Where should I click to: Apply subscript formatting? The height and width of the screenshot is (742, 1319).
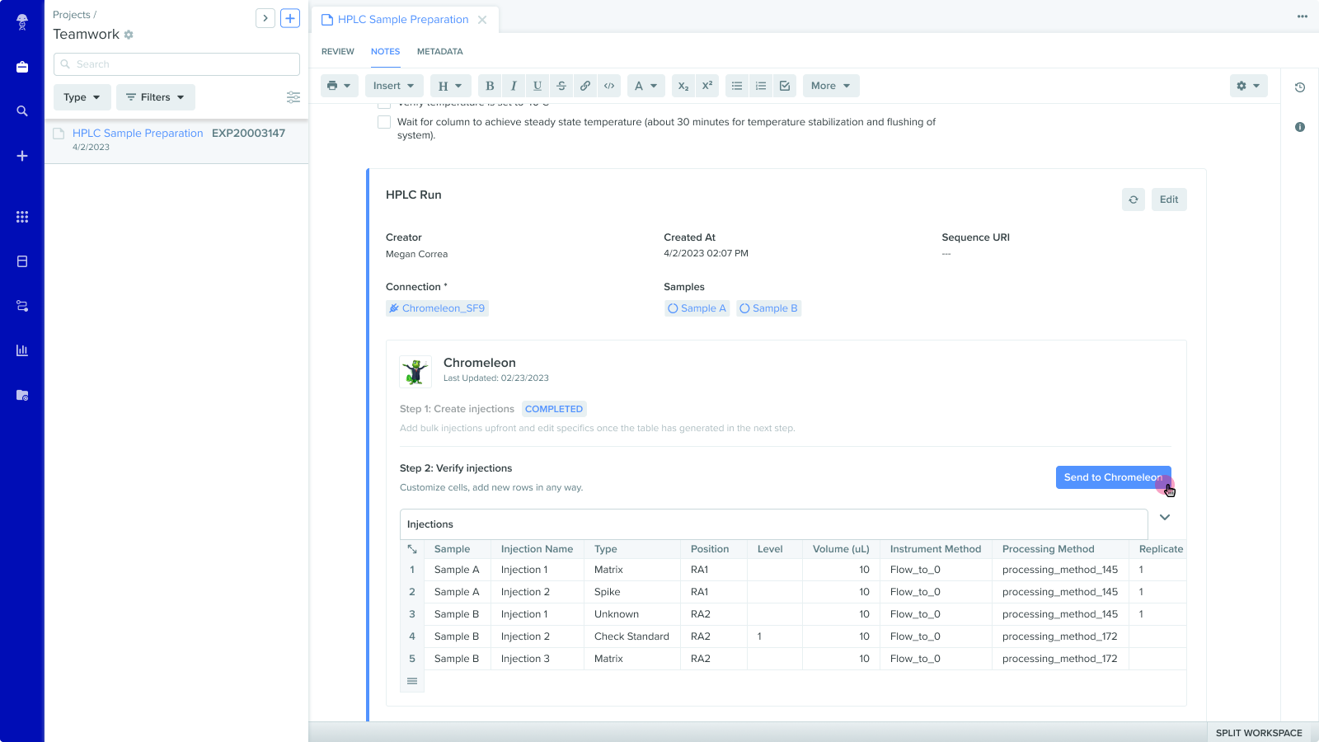click(x=683, y=86)
